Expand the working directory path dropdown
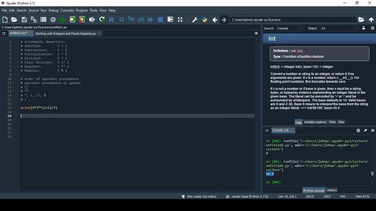The width and height of the screenshot is (376, 211). [354, 19]
